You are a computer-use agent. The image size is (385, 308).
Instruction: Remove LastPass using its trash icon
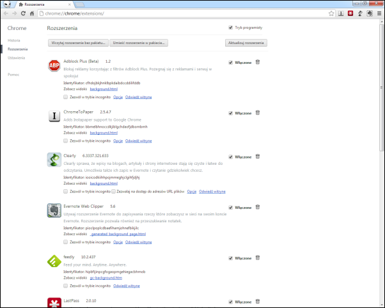(258, 302)
